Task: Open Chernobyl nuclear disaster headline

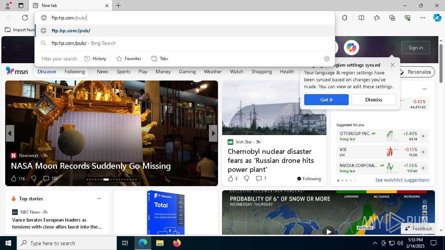Action: [271, 160]
